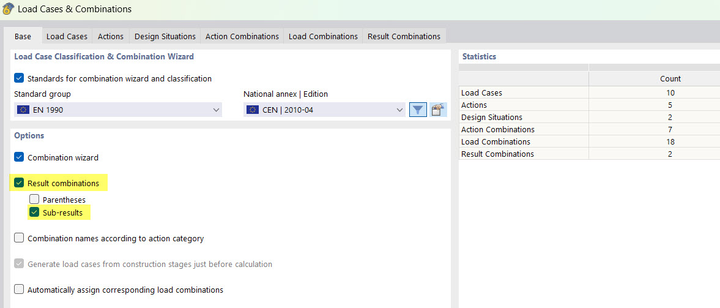
Task: Open the Design Situations tab
Action: 165,36
